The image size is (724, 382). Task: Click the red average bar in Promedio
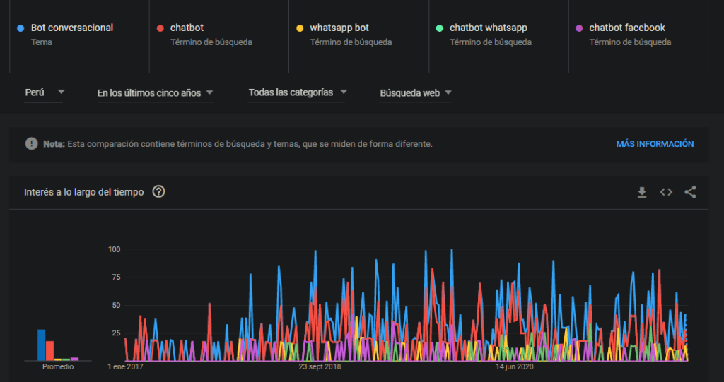50,351
